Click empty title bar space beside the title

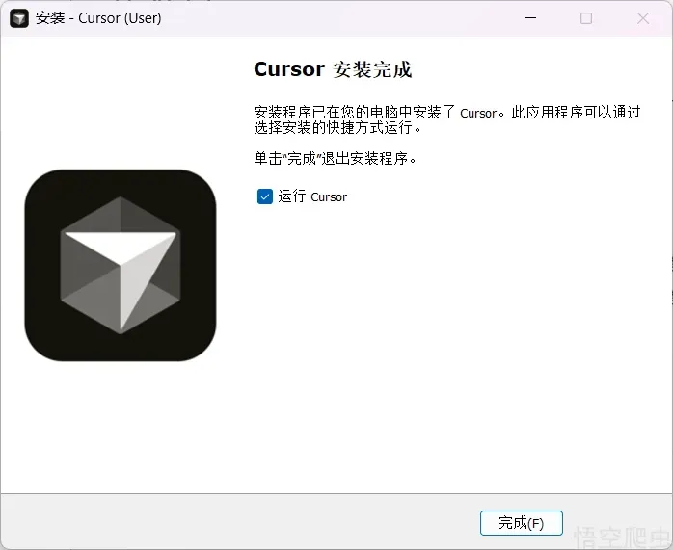[337, 18]
